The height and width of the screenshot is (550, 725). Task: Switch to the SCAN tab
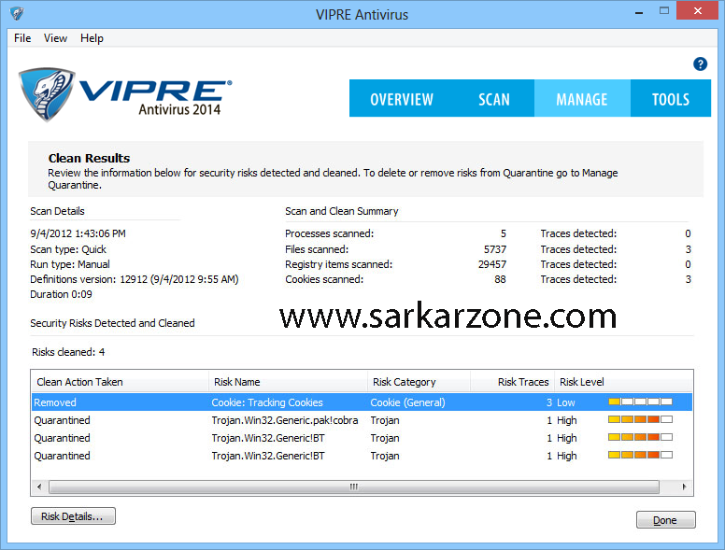494,98
